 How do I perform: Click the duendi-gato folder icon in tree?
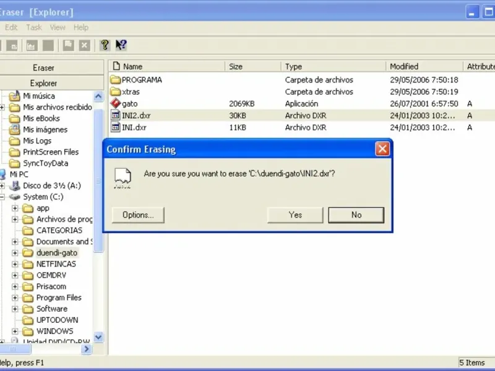pos(28,253)
